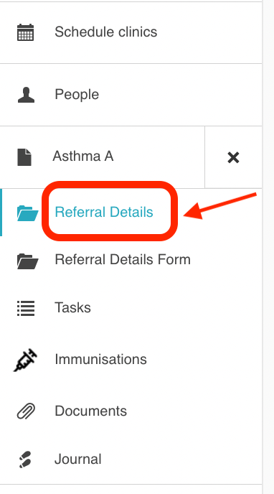Open the highlighted Referral Details link
This screenshot has height=494, width=274.
click(104, 212)
